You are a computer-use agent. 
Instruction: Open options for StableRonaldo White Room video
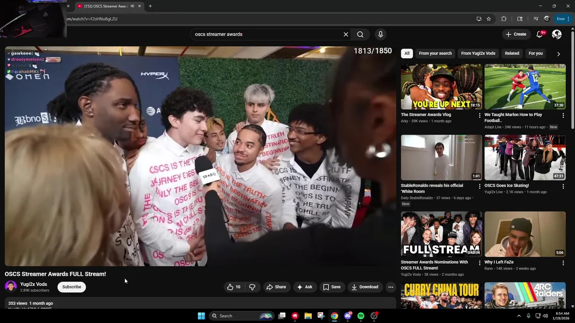479,186
